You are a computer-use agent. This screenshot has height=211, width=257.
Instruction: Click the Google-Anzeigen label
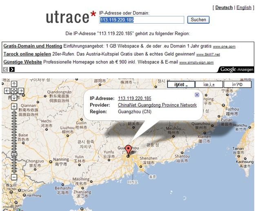(x=237, y=69)
